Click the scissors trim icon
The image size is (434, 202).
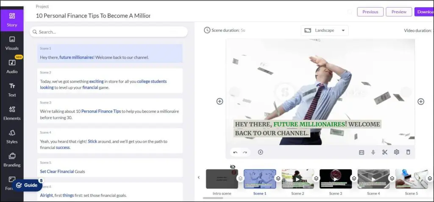[x=385, y=152]
